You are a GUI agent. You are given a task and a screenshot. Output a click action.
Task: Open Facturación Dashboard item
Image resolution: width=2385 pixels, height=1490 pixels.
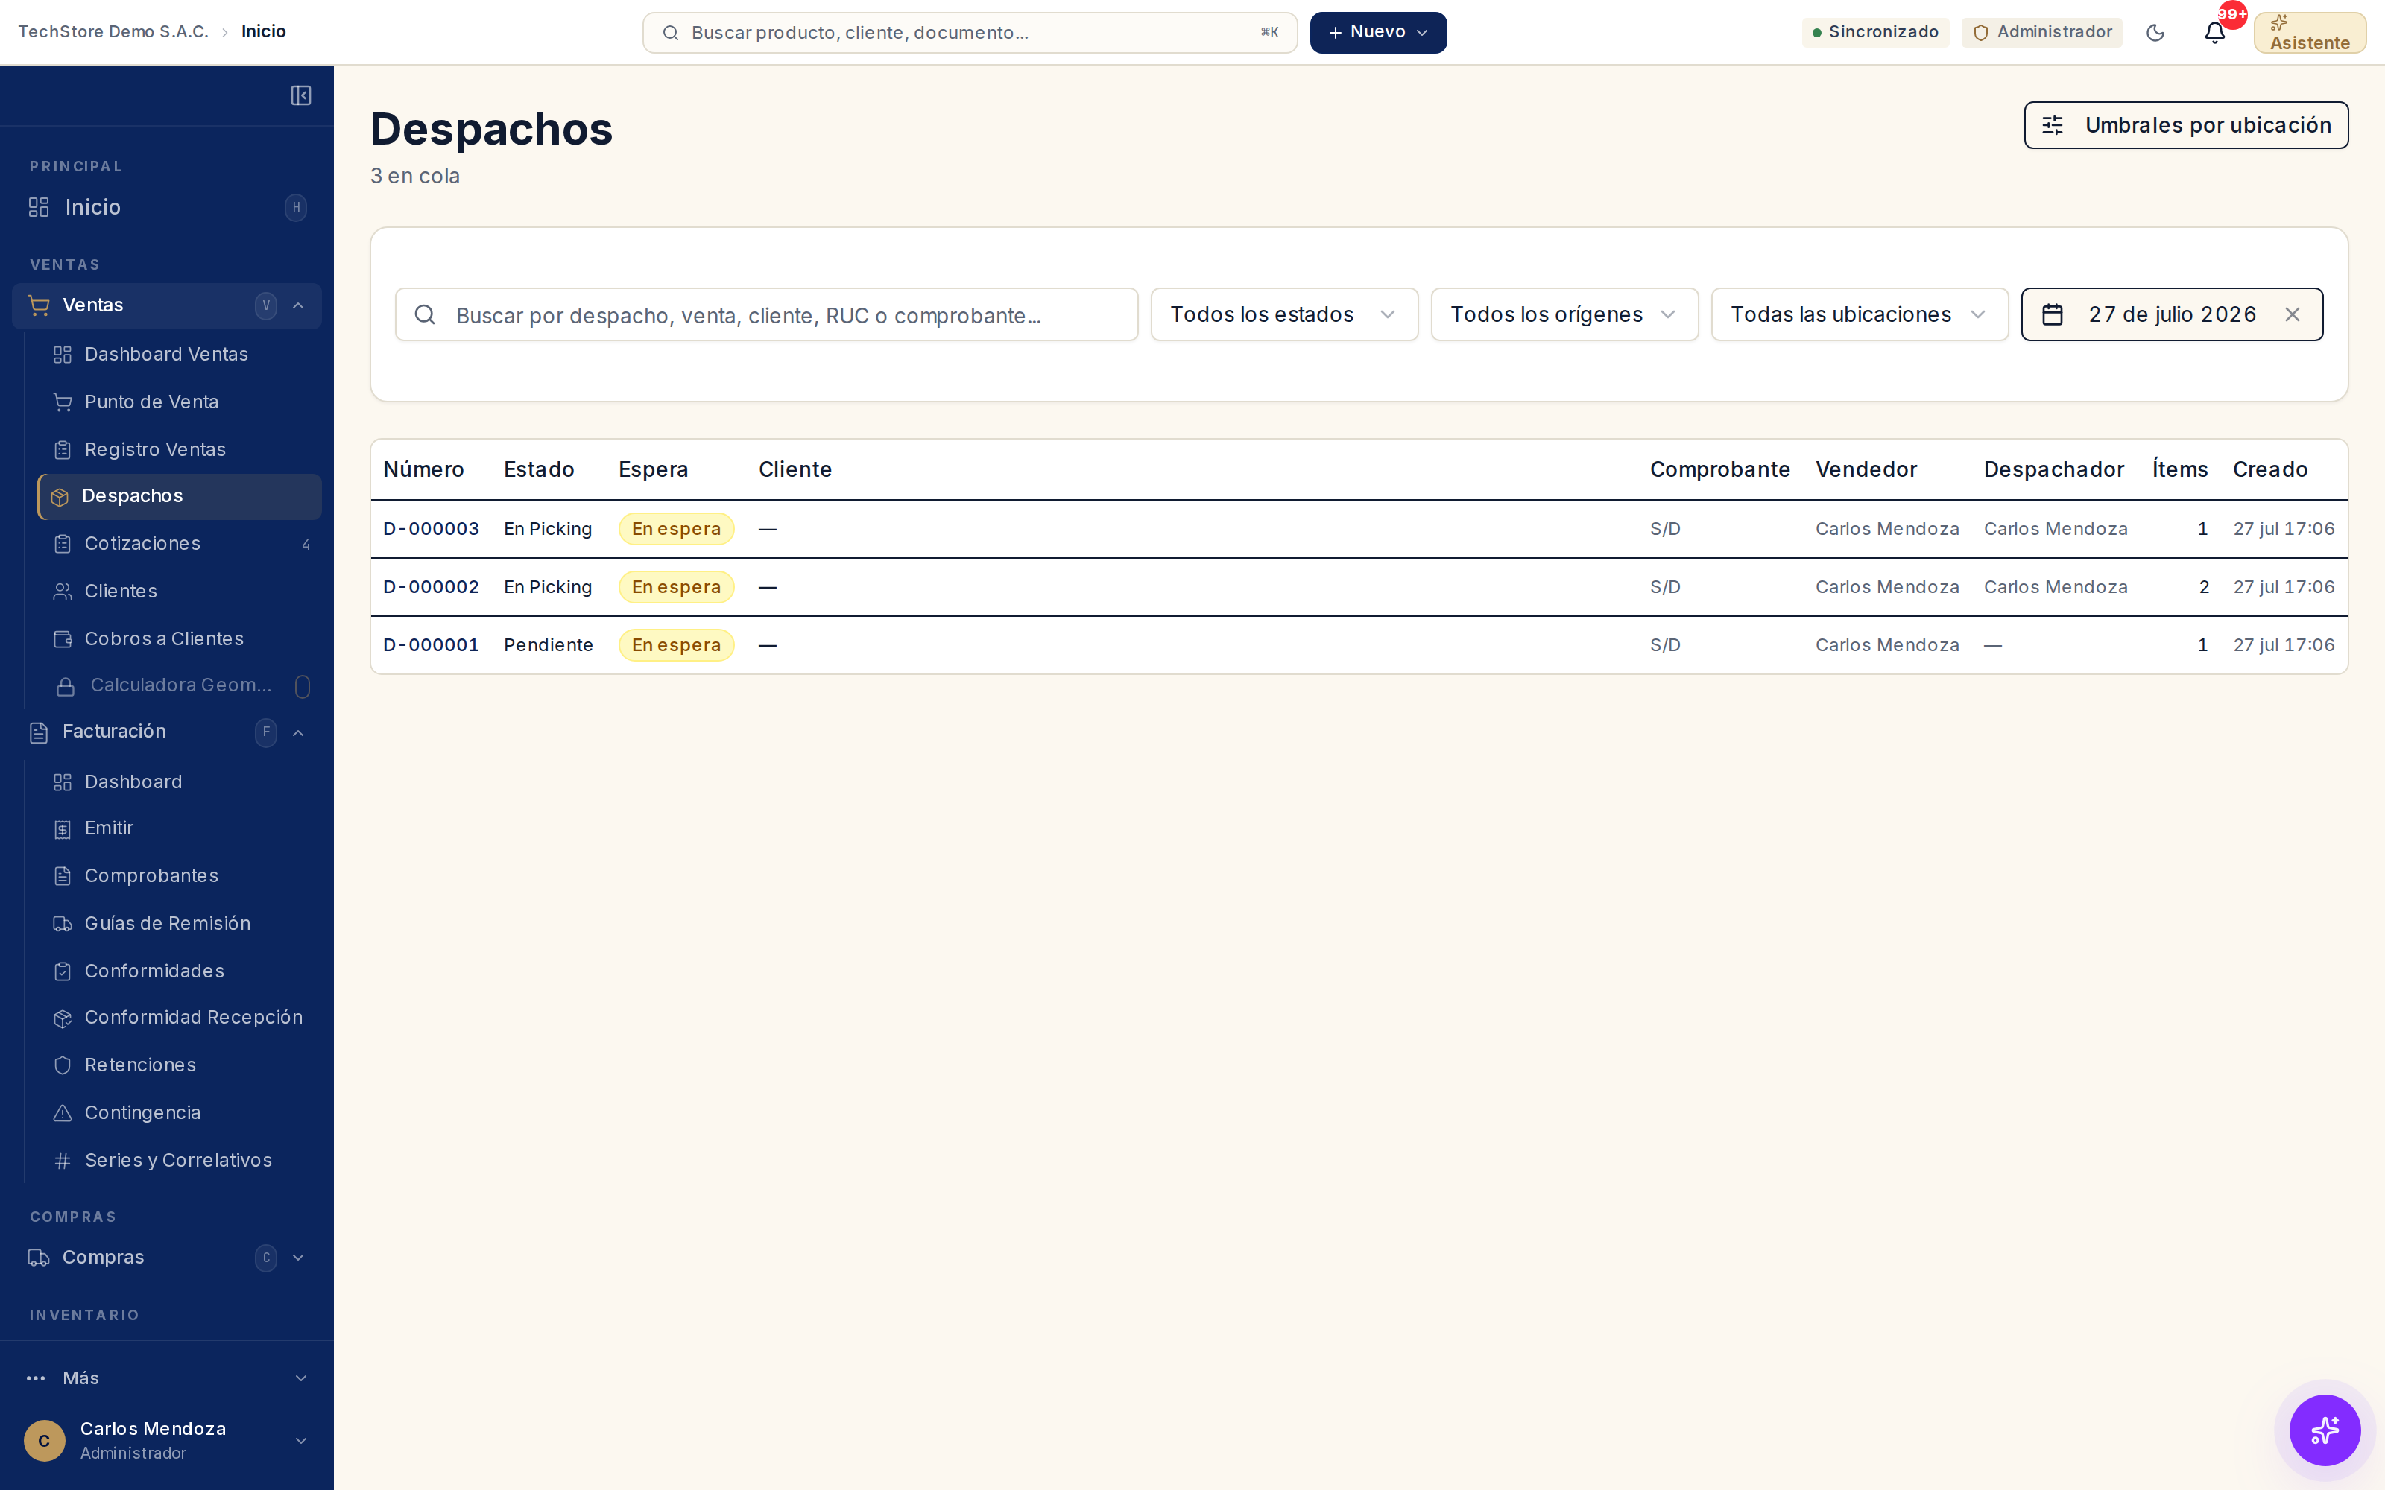click(x=180, y=782)
